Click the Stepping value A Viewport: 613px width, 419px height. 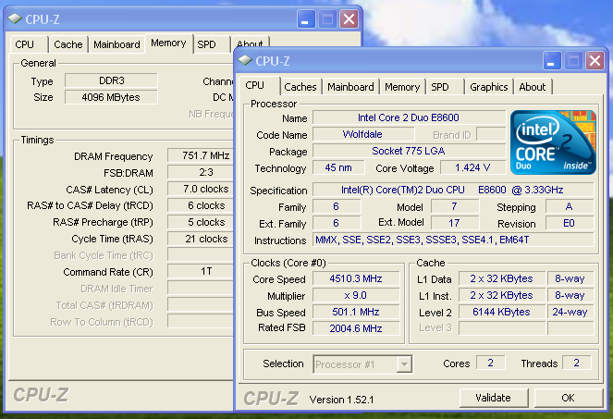(570, 206)
